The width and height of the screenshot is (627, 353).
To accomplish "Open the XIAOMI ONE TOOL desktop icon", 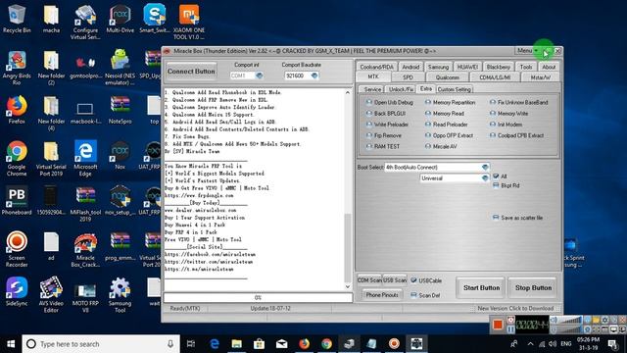I will [189, 22].
